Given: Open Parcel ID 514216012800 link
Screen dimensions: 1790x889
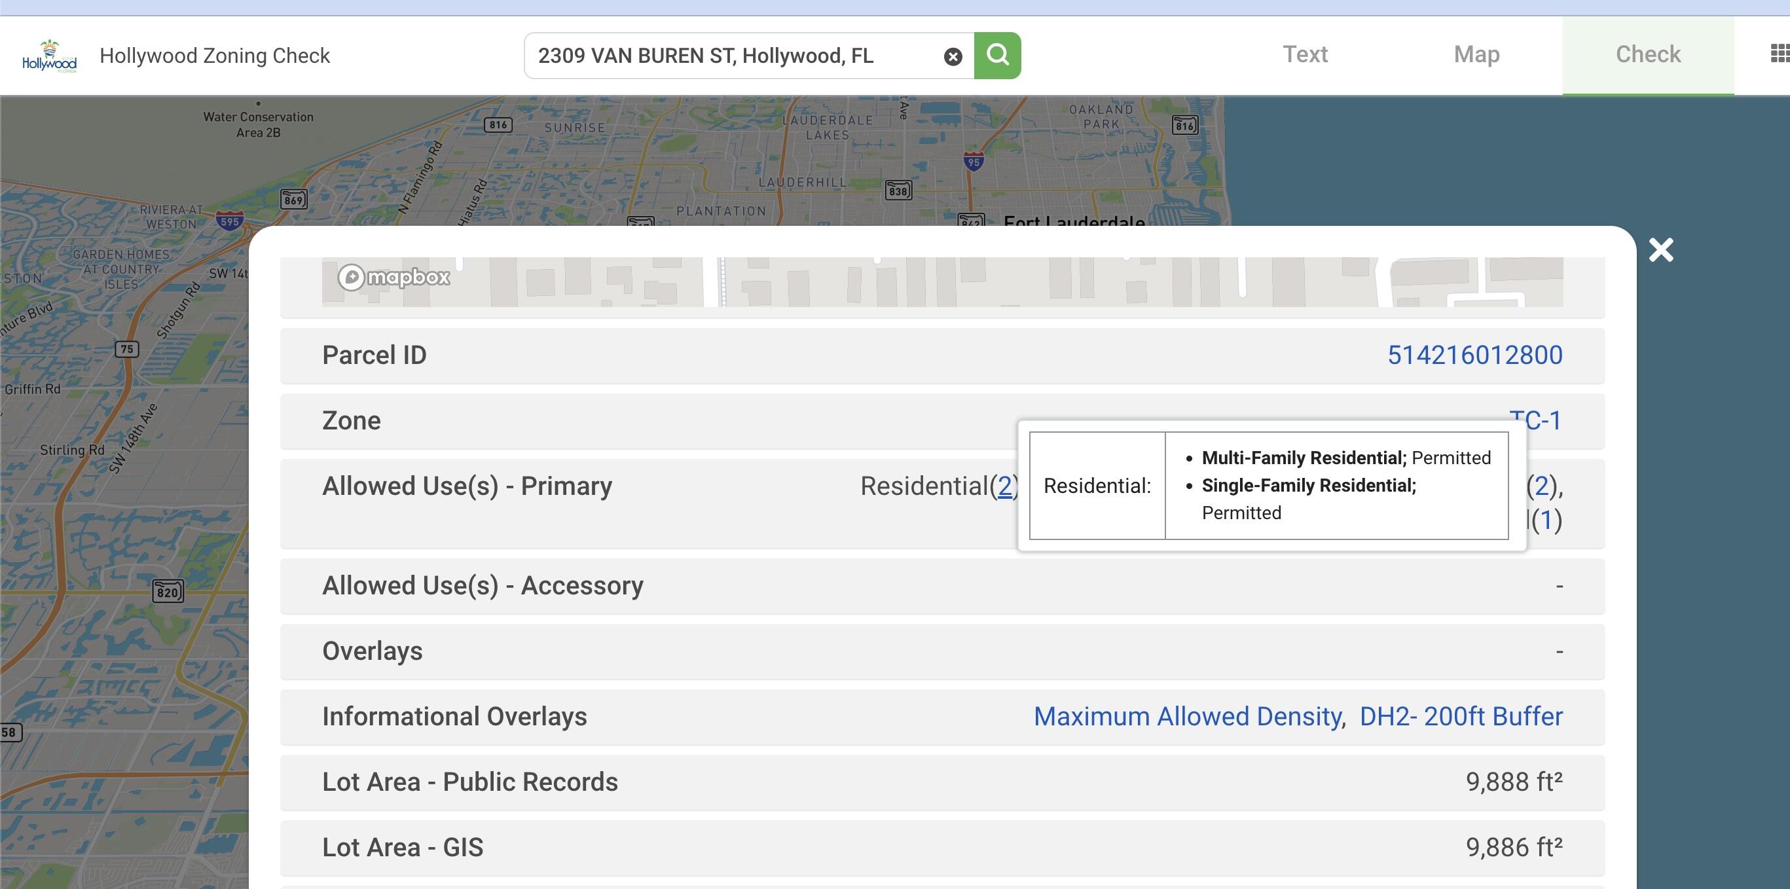Looking at the screenshot, I should [x=1474, y=355].
